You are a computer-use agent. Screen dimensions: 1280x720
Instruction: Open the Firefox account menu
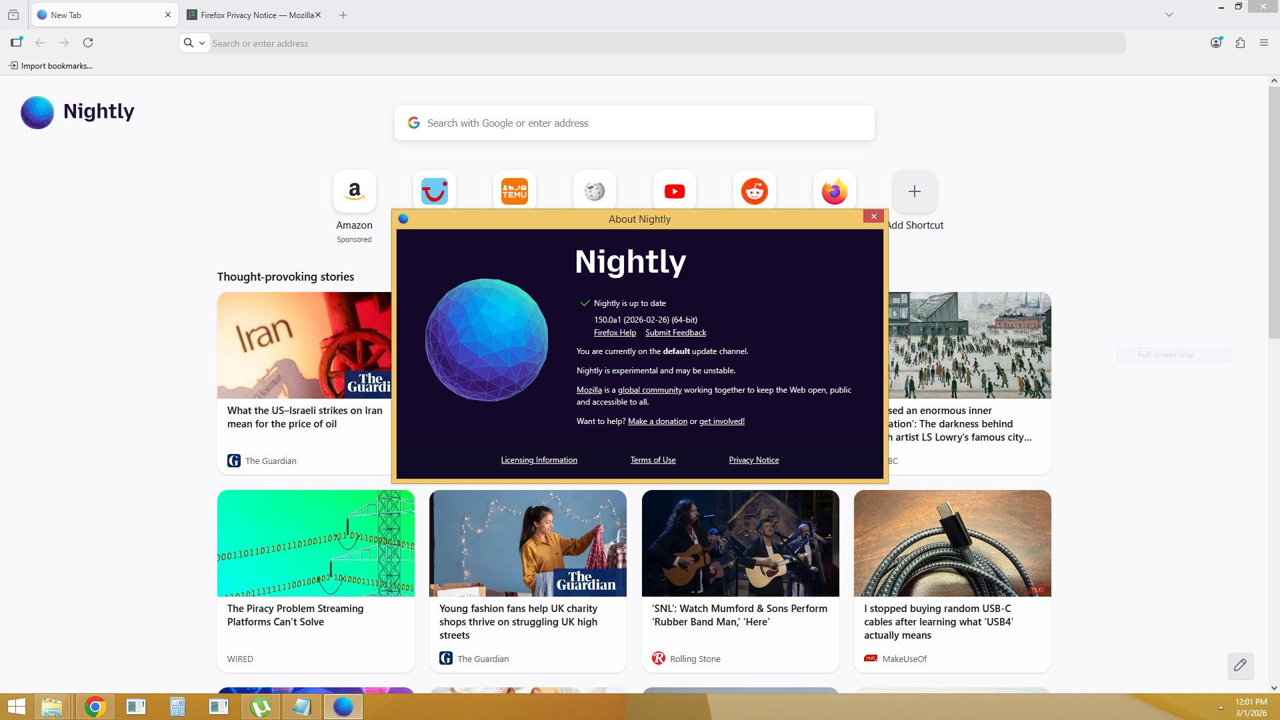click(1216, 43)
